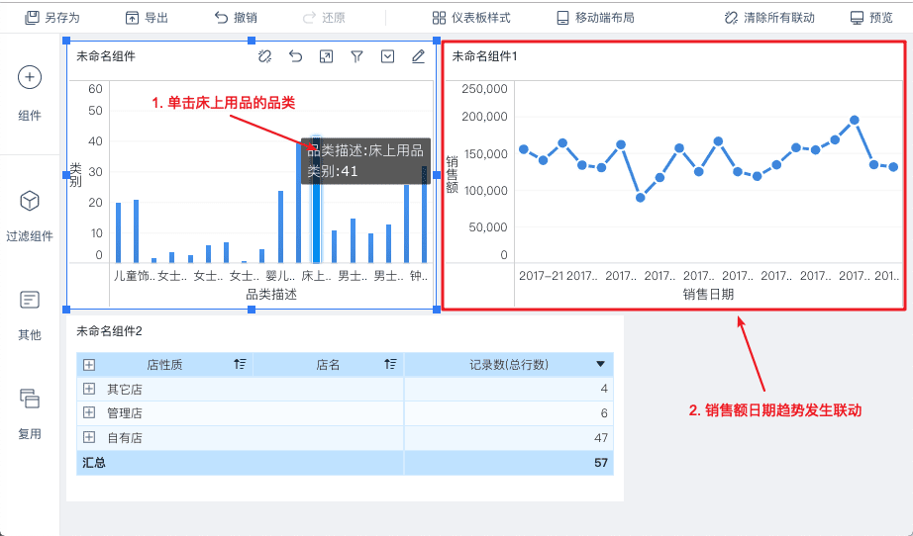Open 仪表板样式 dashboard style settings
Screen dimensions: 913x536
point(471,18)
